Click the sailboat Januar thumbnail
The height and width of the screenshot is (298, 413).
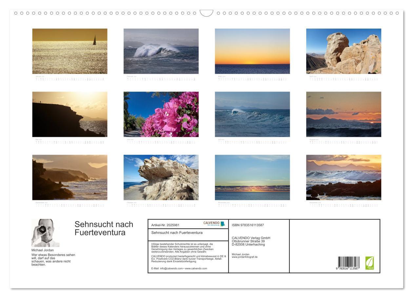point(70,51)
